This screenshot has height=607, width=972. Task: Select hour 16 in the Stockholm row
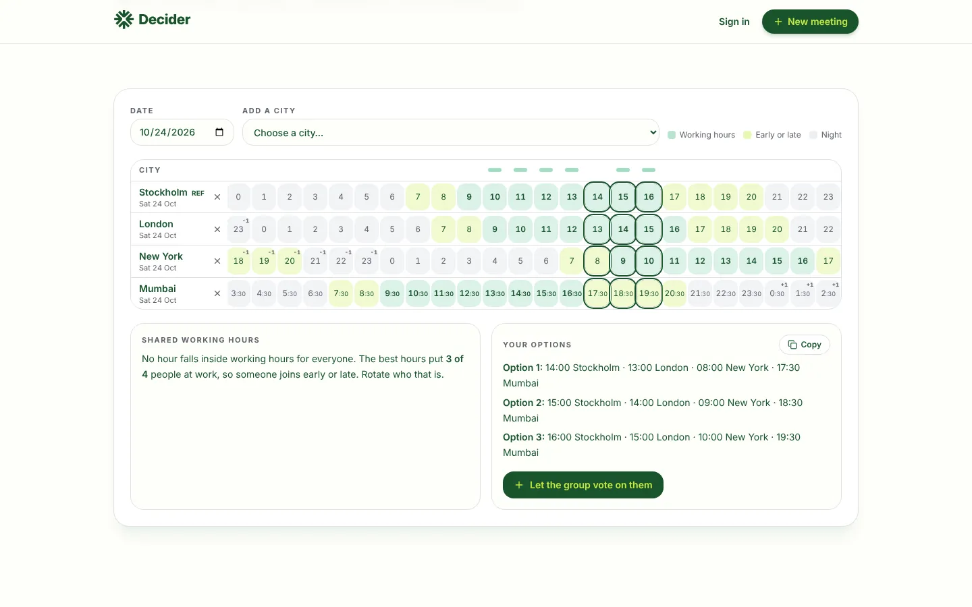click(x=649, y=197)
